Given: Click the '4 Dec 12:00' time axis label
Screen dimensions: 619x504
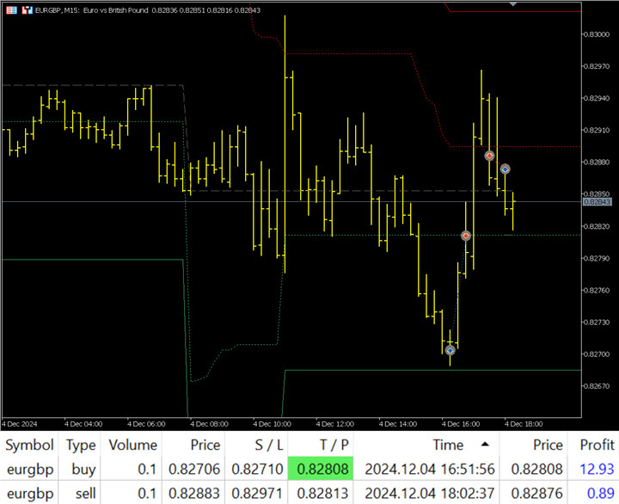Looking at the screenshot, I should (x=334, y=424).
